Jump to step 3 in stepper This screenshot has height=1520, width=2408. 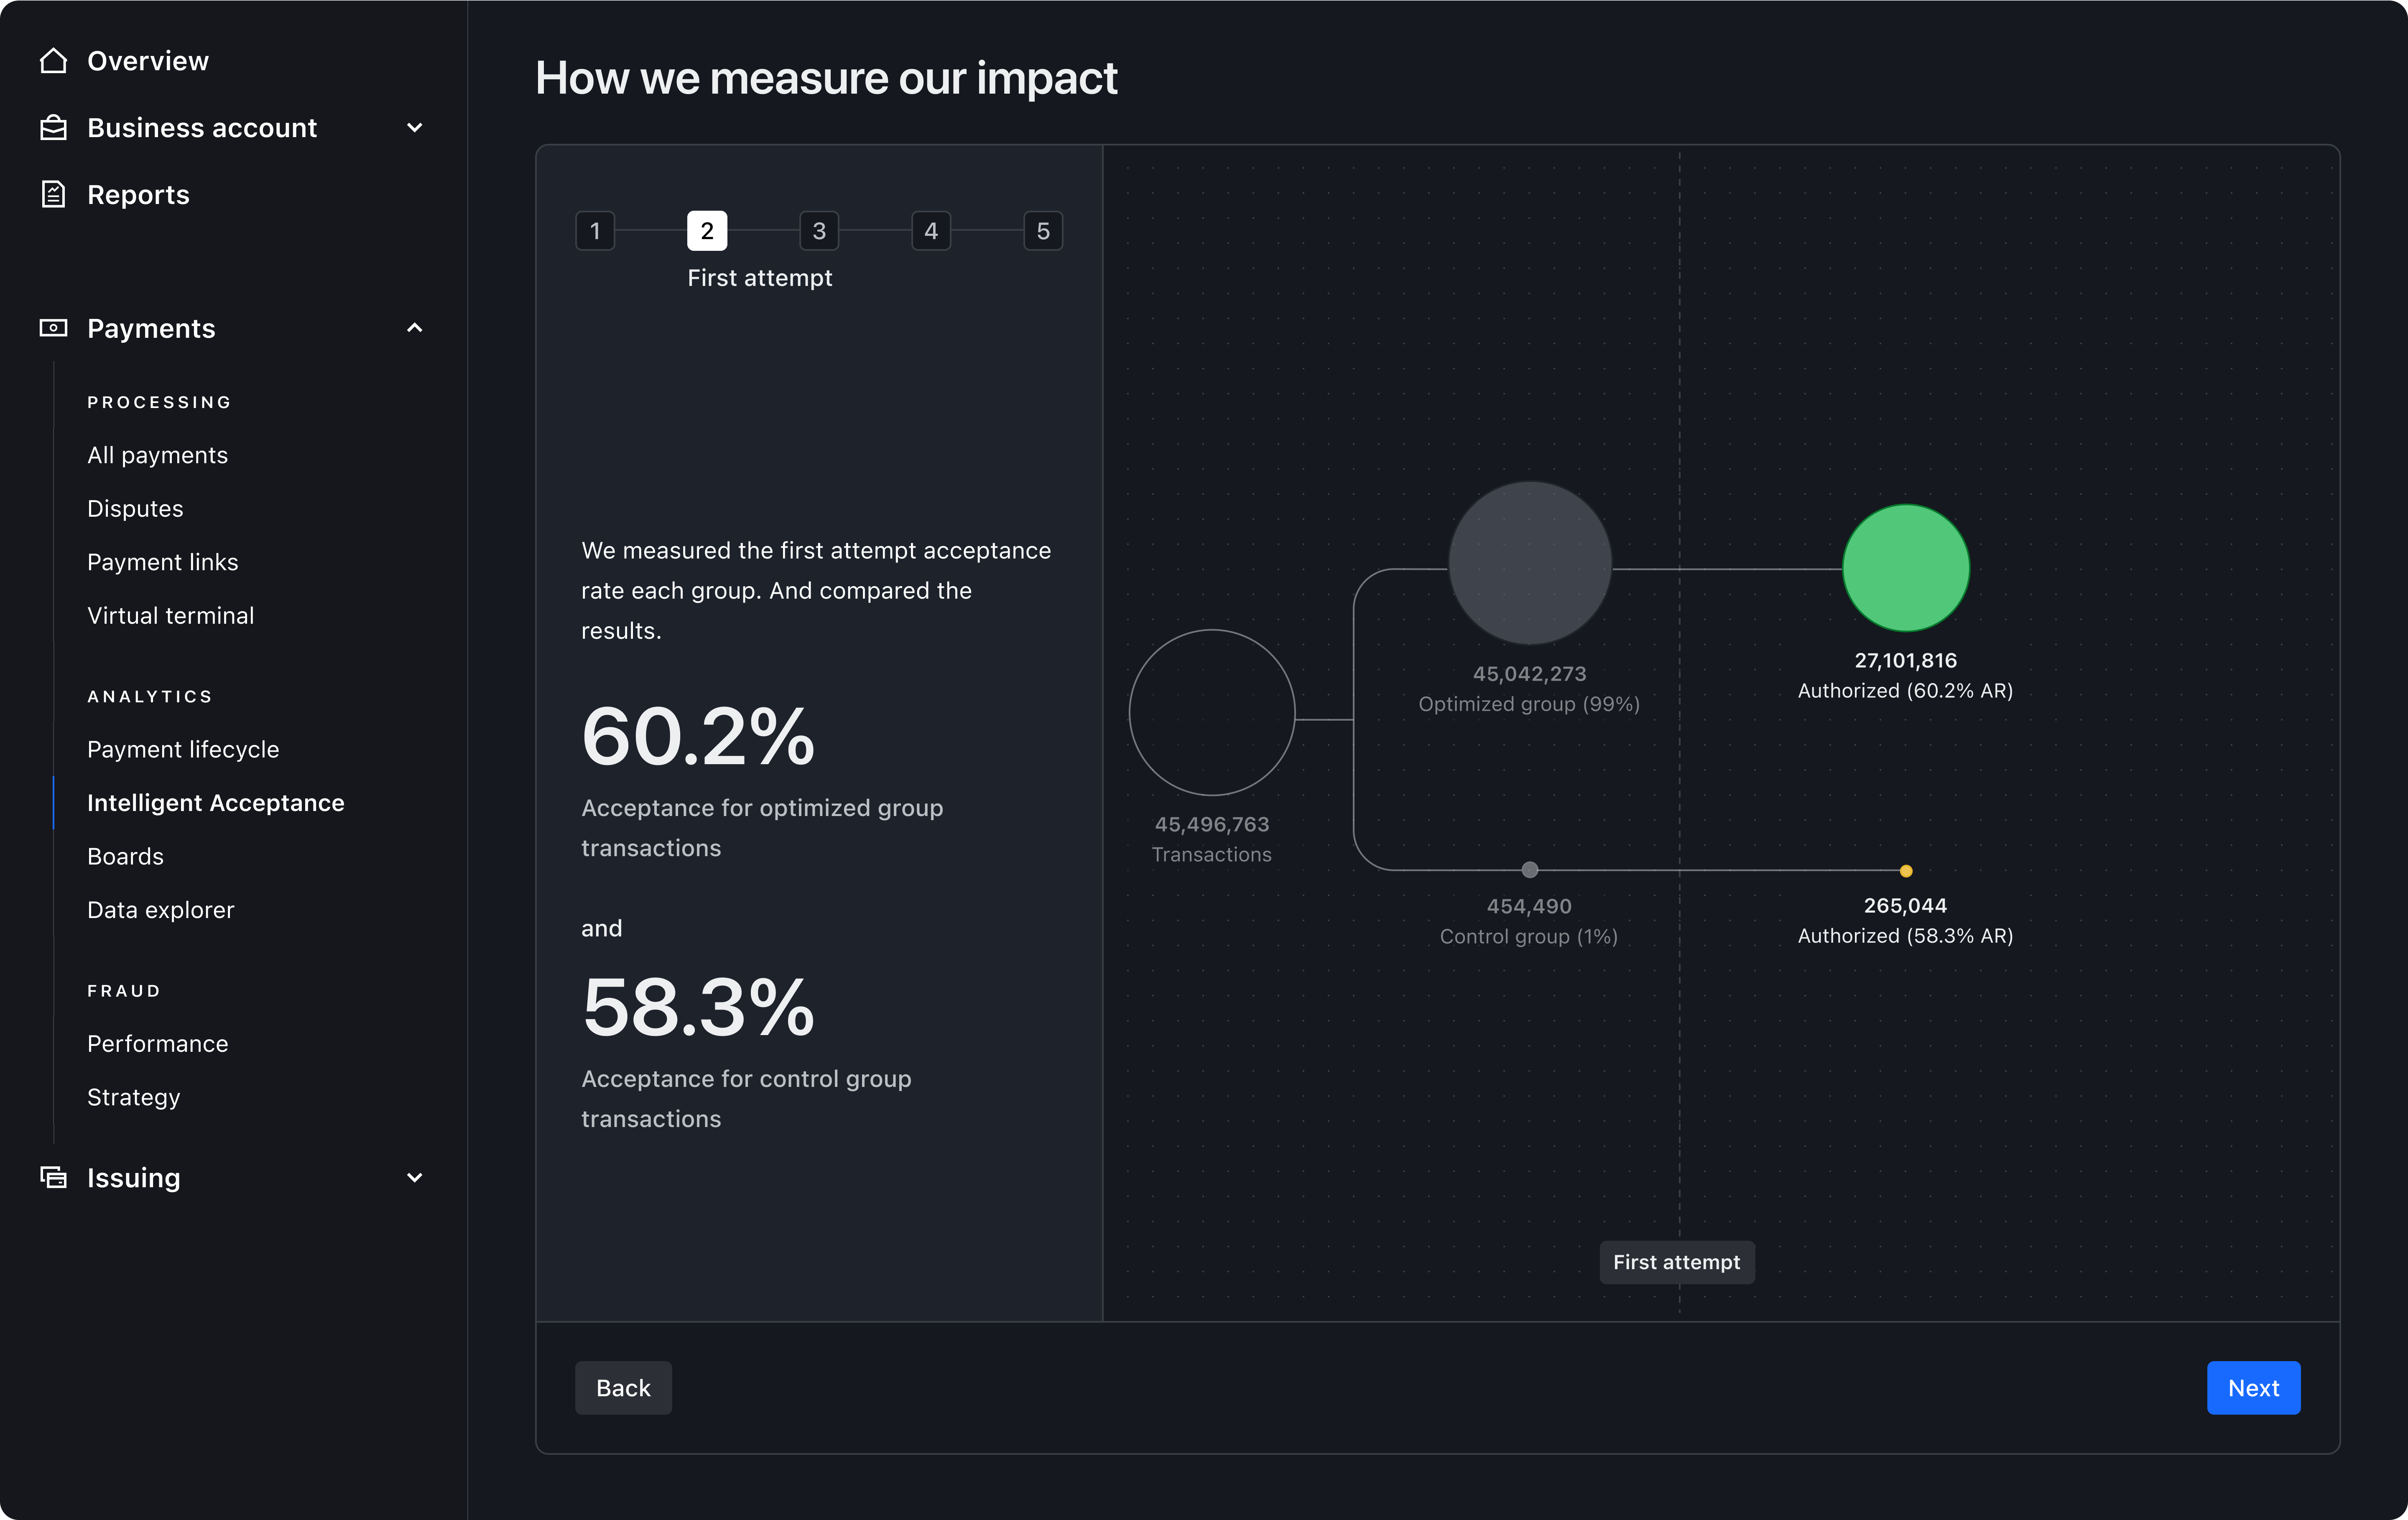[819, 231]
